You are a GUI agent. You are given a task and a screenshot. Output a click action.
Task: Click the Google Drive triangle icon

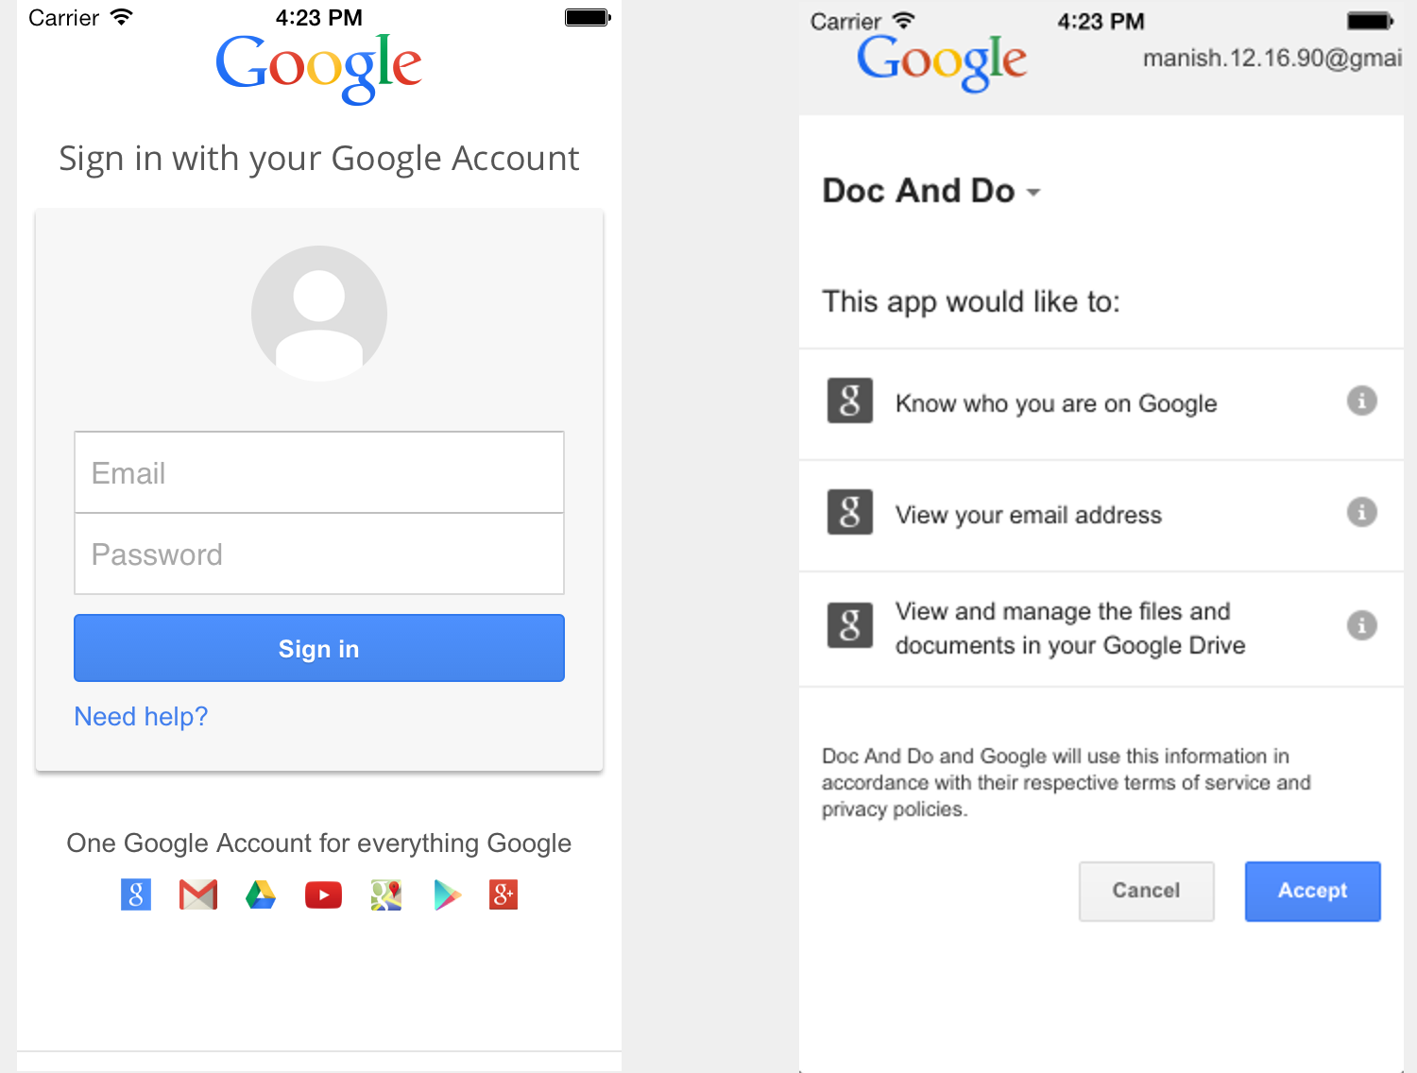(x=261, y=894)
